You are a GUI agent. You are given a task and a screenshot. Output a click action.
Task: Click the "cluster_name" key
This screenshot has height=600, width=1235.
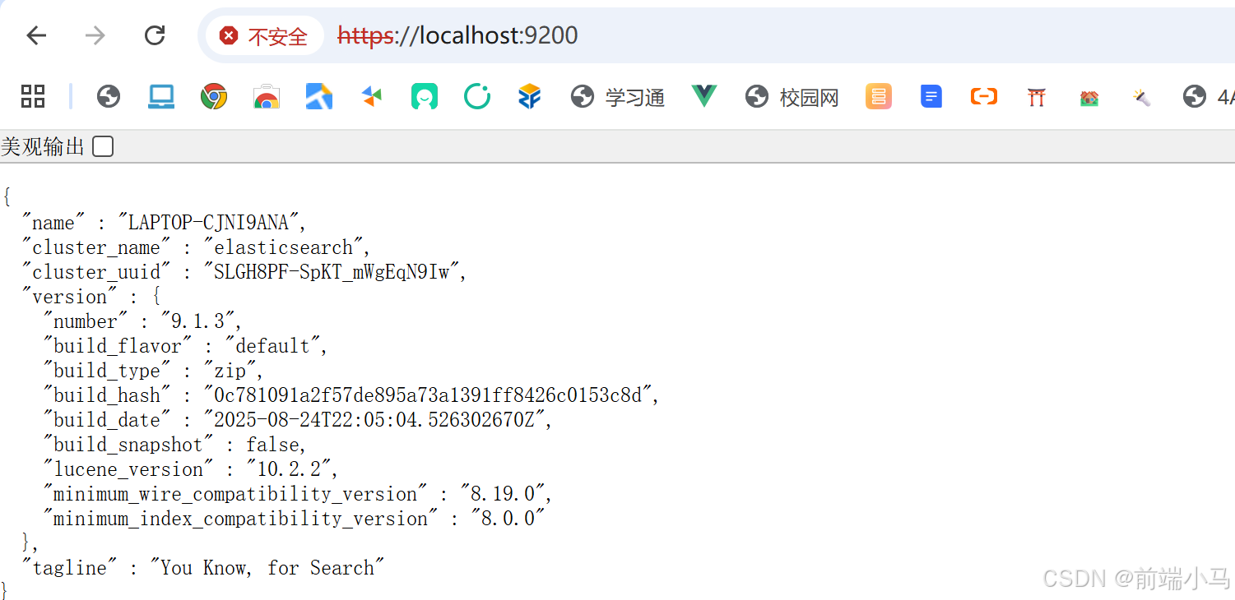click(96, 247)
